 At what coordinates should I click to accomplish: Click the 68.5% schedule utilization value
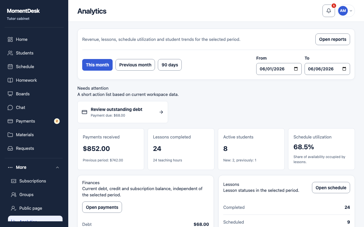click(x=304, y=147)
